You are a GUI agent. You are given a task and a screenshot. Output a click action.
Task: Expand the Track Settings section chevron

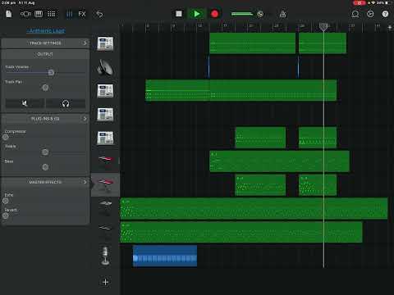point(85,43)
